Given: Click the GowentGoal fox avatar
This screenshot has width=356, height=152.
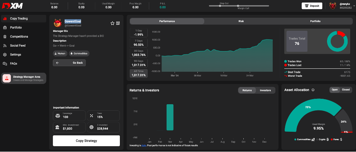Looking at the screenshot, I should [x=58, y=23].
